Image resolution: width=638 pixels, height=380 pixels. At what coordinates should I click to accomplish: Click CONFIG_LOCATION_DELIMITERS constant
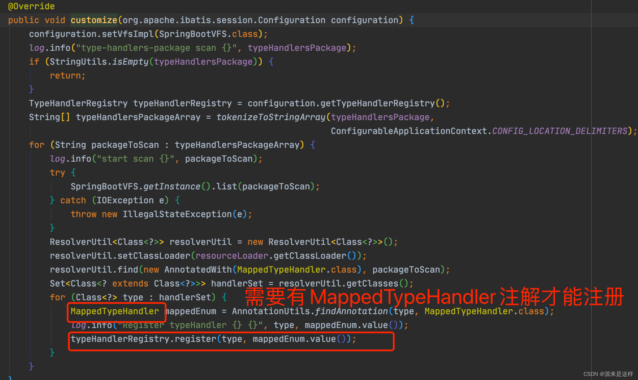pyautogui.click(x=560, y=131)
